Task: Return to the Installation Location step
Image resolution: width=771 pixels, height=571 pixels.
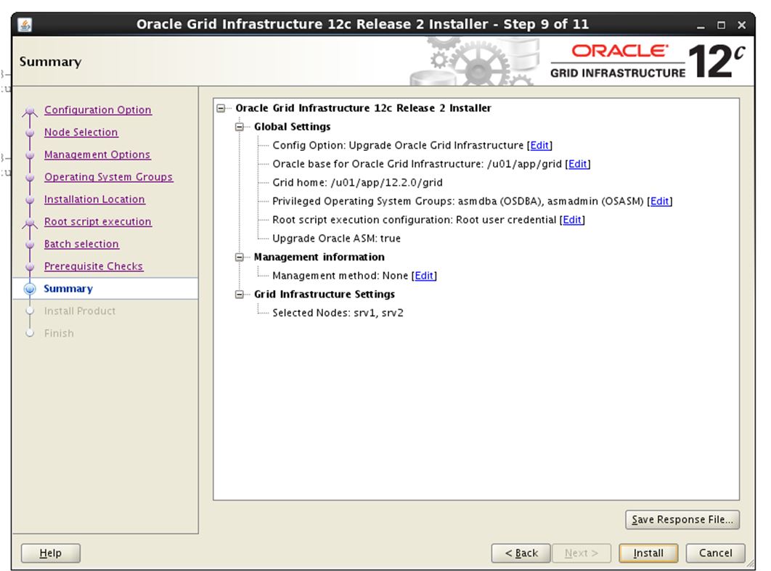Action: (94, 200)
